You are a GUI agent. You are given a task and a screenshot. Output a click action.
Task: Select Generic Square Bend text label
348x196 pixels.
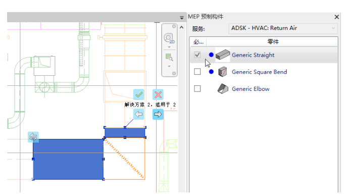pos(260,72)
